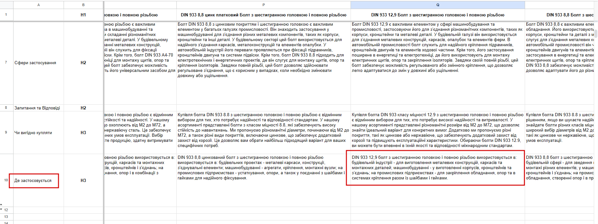Click cell 'Де застосовується'
Screen dimensions: 598x224
(39, 181)
